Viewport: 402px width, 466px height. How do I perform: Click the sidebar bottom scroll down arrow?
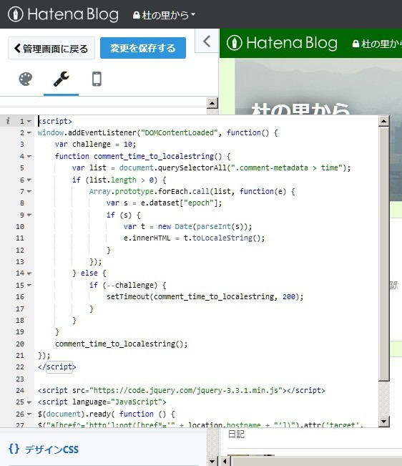coord(212,461)
